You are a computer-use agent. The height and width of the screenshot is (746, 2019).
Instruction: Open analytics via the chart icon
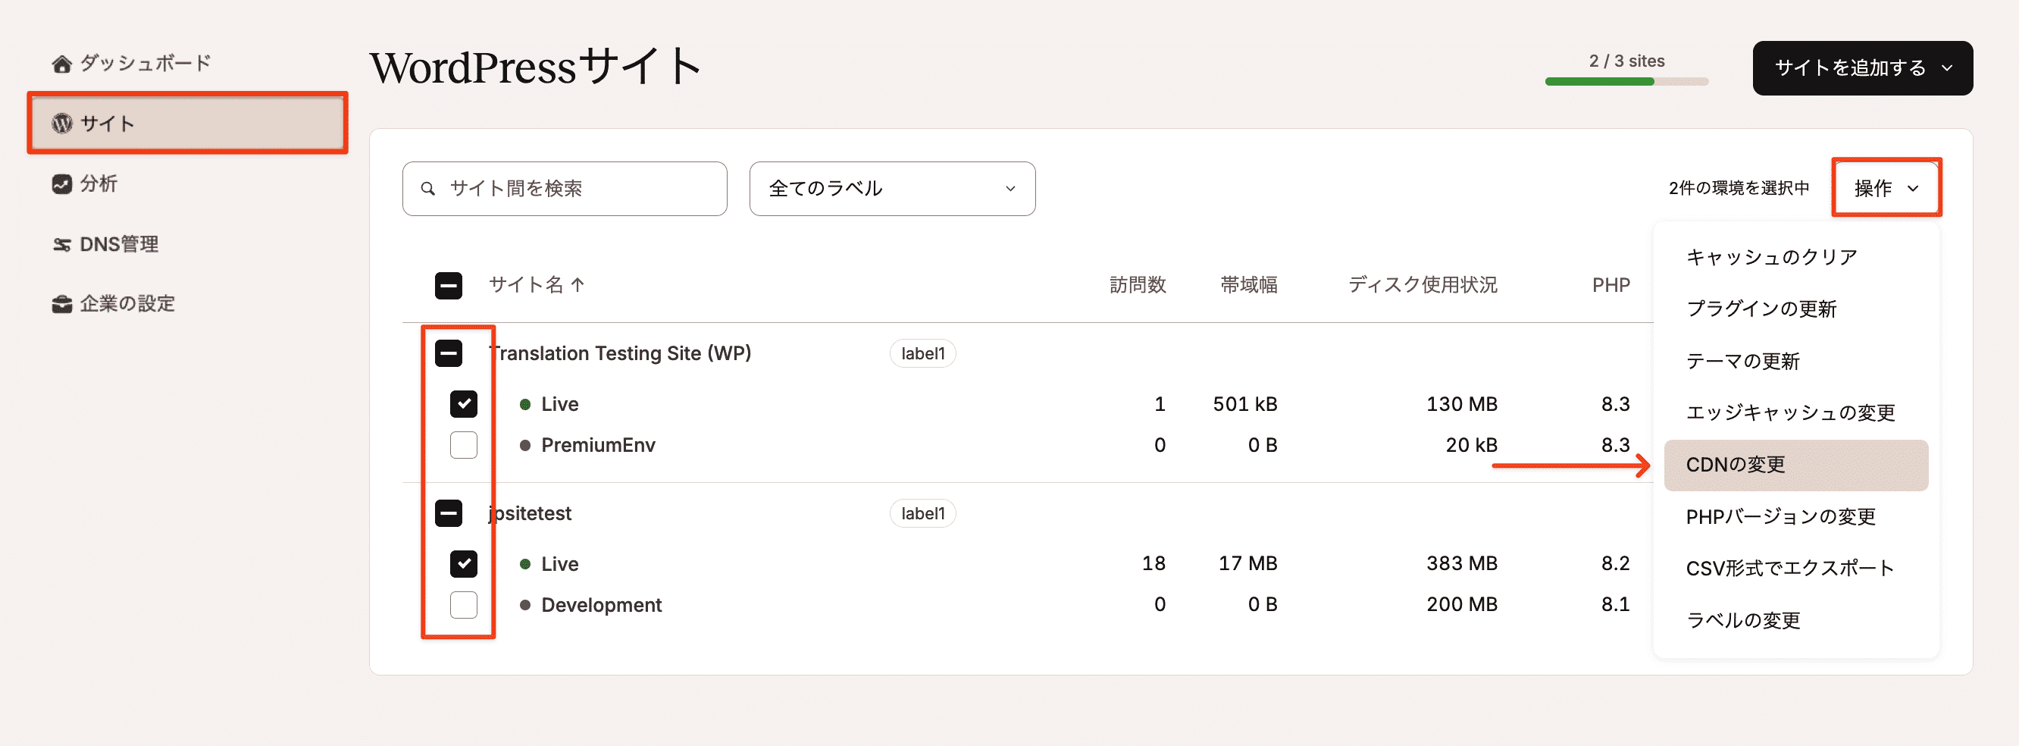(x=62, y=183)
